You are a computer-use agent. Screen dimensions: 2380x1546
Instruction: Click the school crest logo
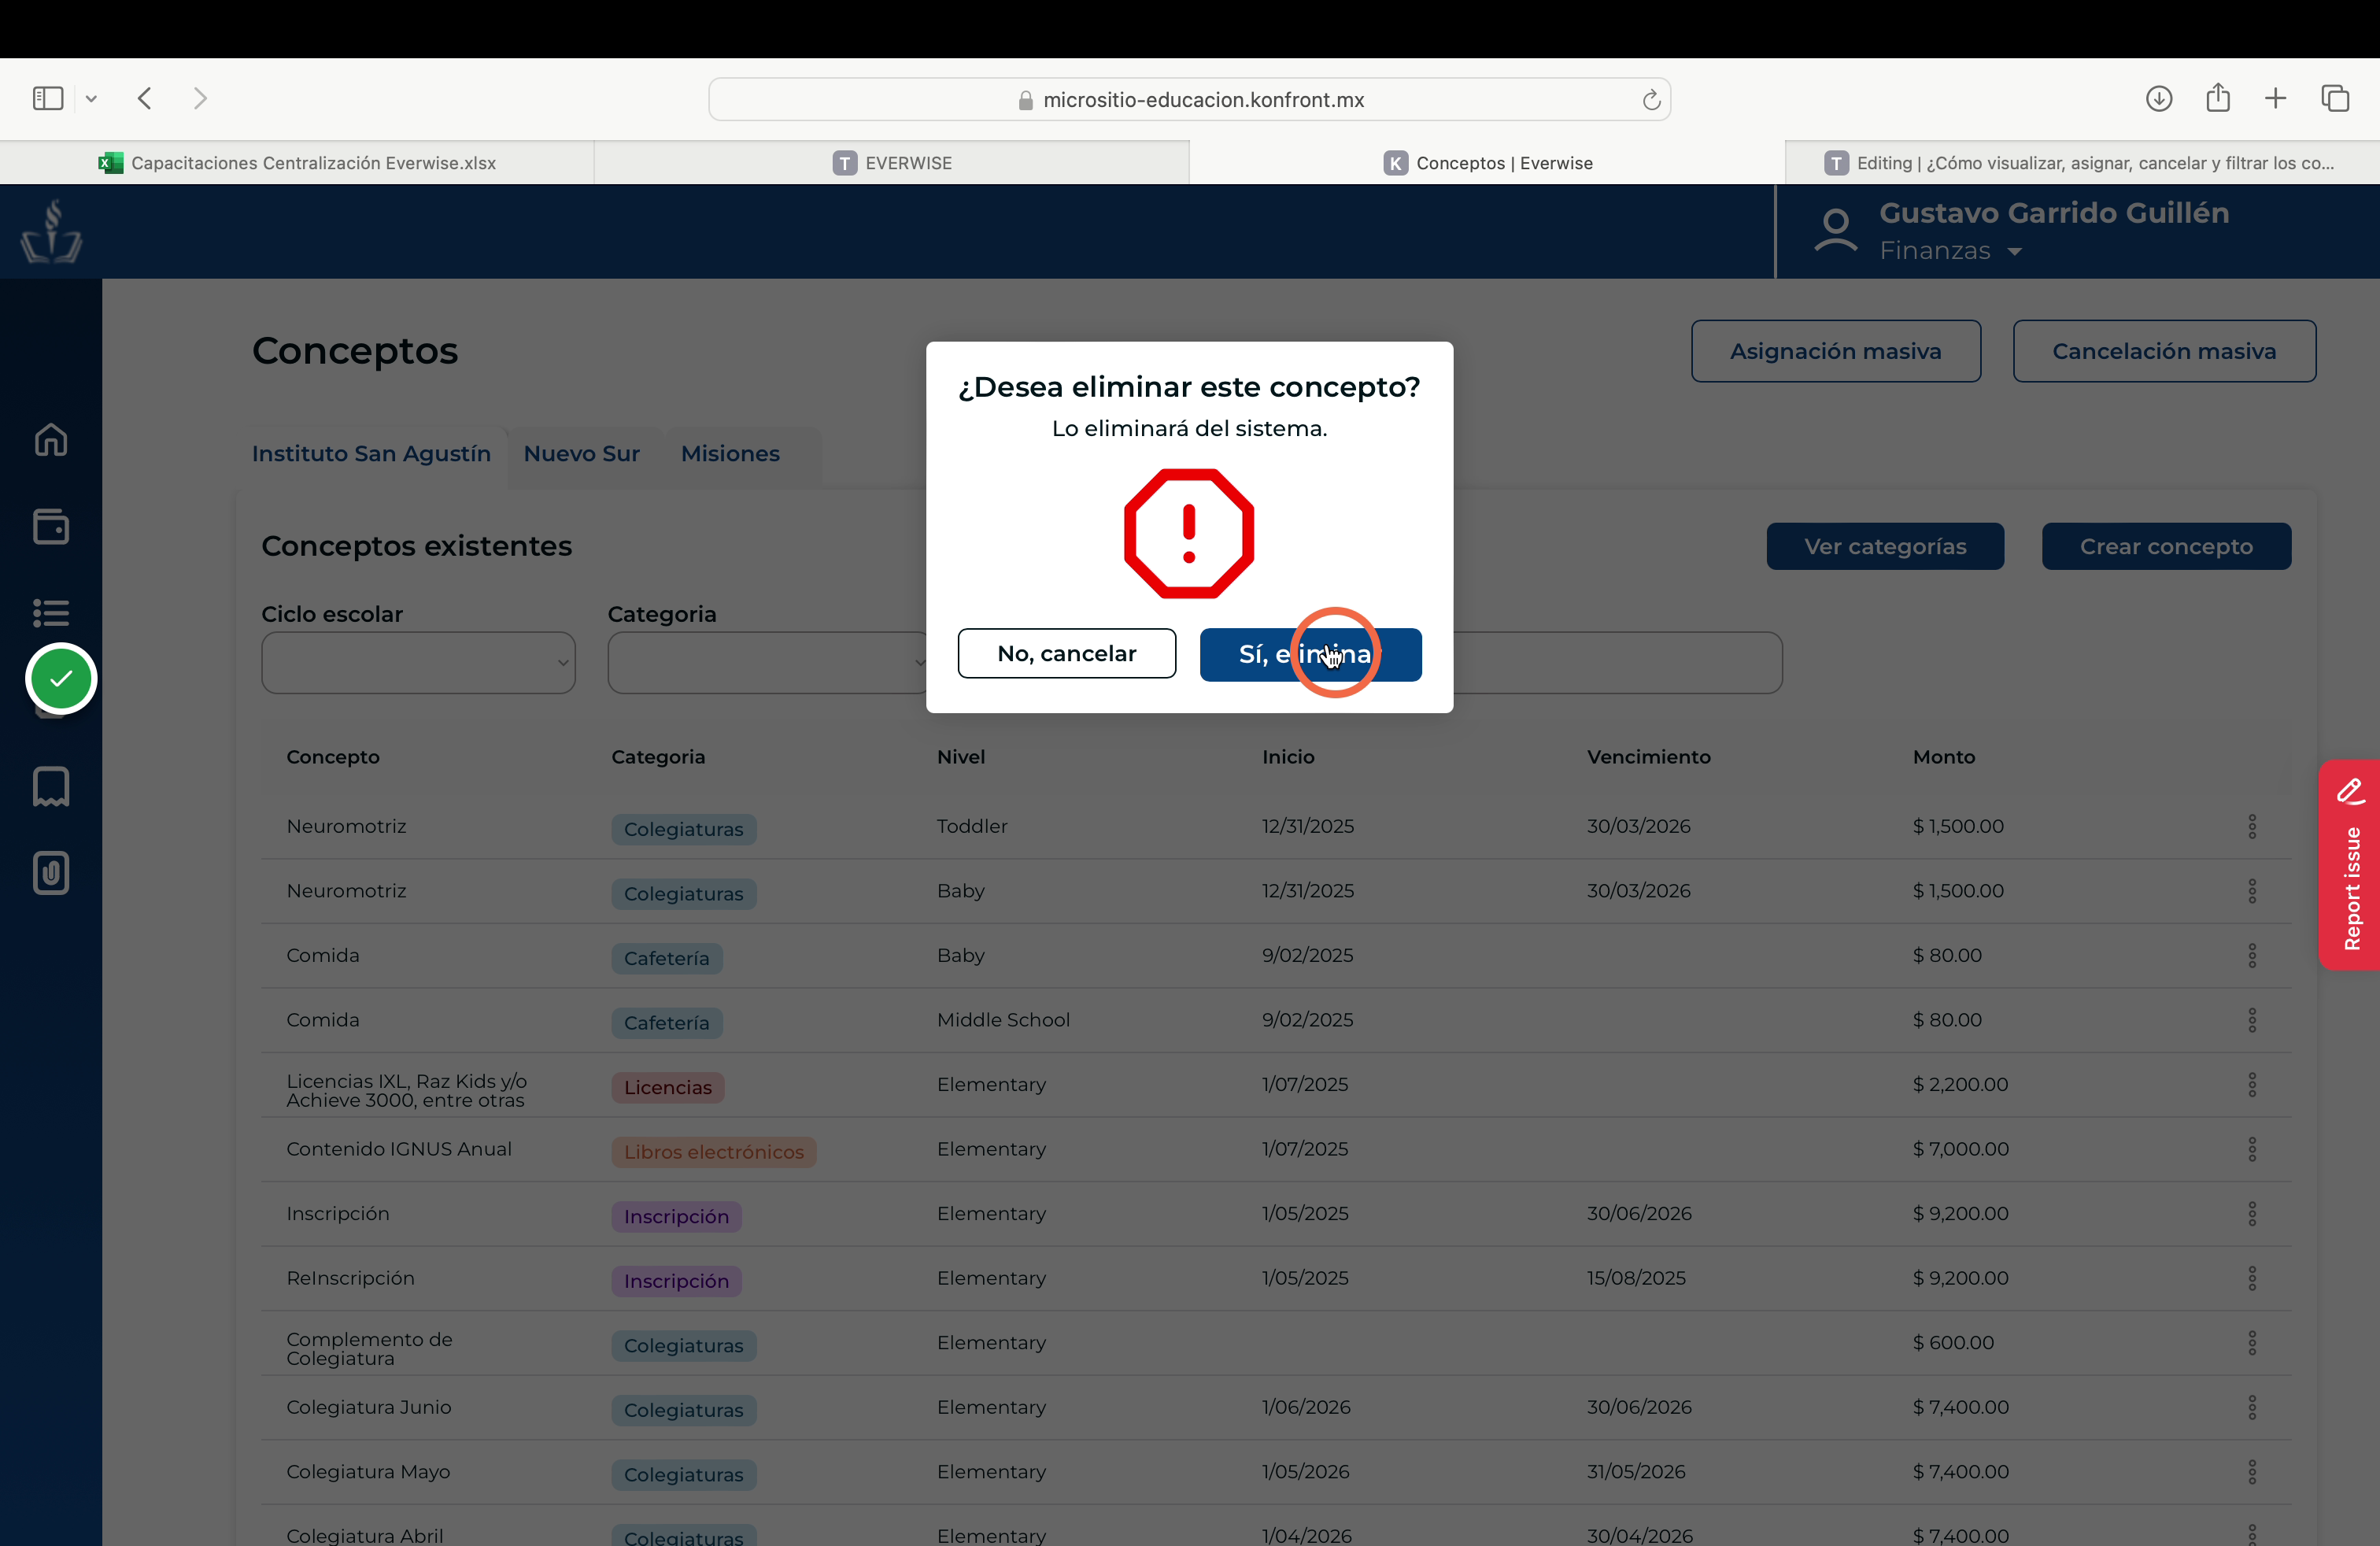pos(51,231)
